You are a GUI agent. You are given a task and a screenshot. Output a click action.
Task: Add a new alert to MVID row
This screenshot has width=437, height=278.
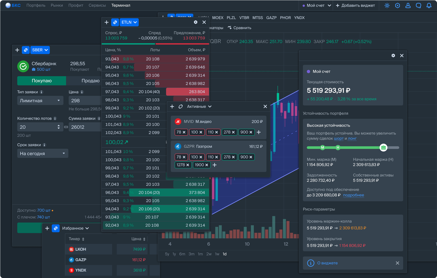coord(259,132)
